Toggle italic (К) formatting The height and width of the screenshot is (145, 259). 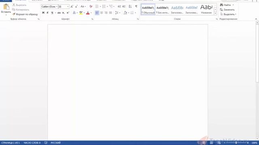tap(48, 12)
